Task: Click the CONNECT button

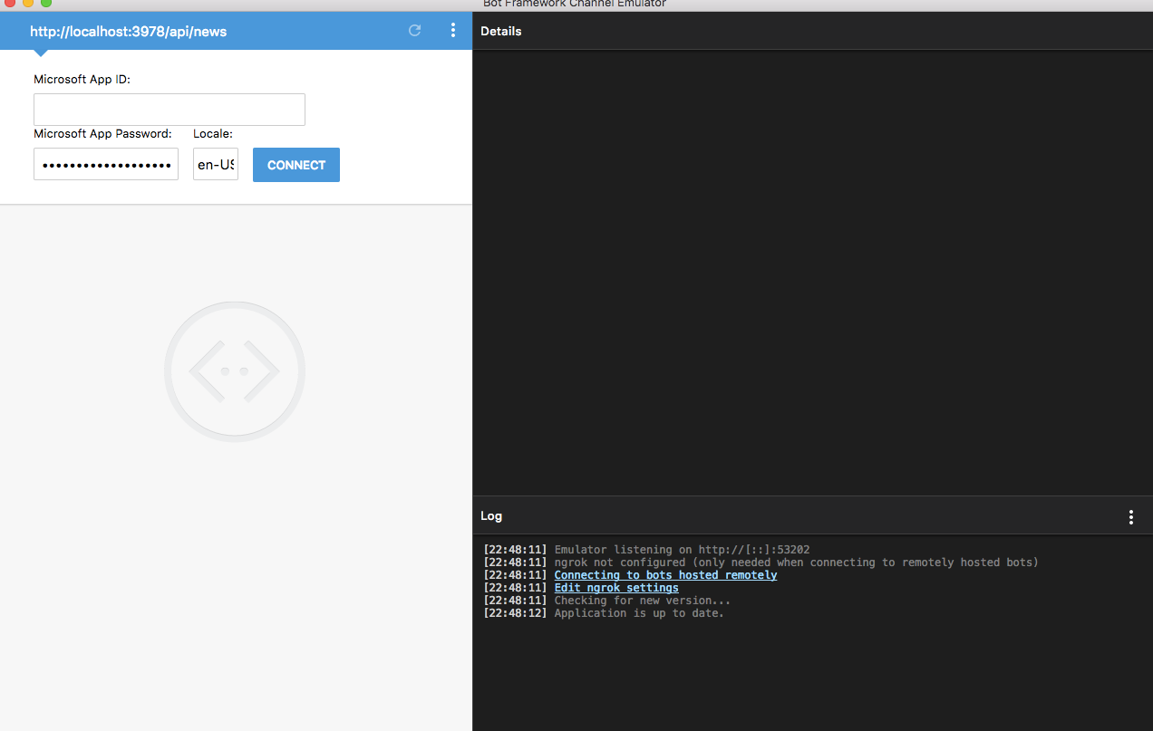Action: [x=296, y=165]
